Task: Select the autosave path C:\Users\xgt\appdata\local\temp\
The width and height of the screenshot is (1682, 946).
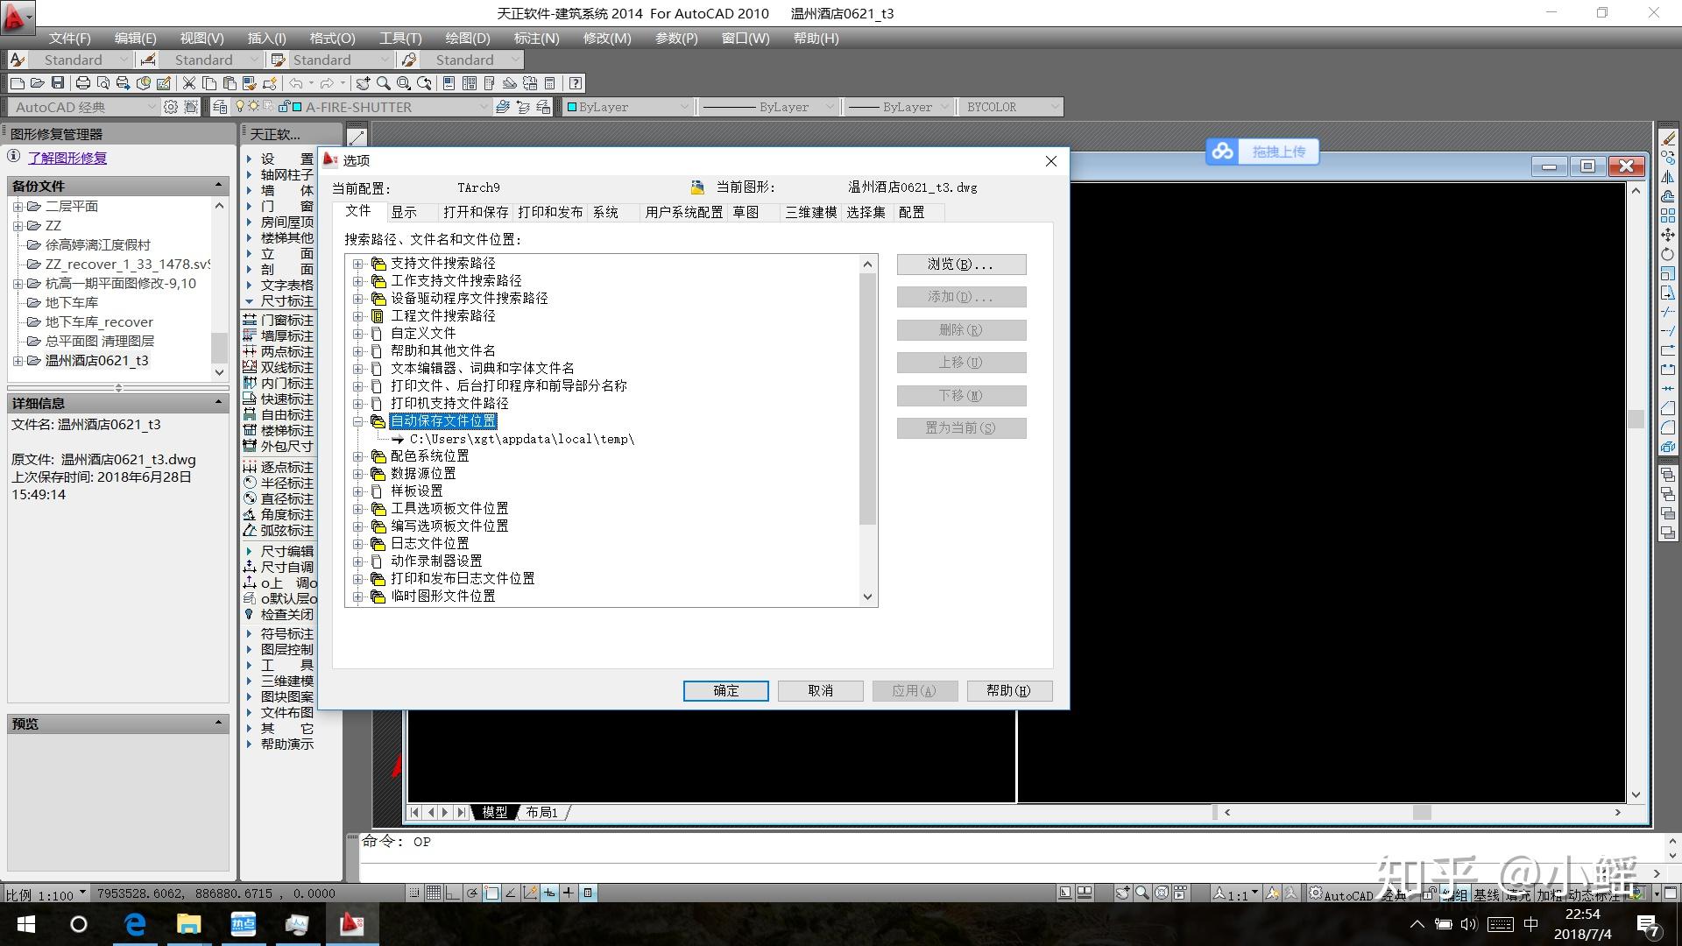Action: click(522, 439)
